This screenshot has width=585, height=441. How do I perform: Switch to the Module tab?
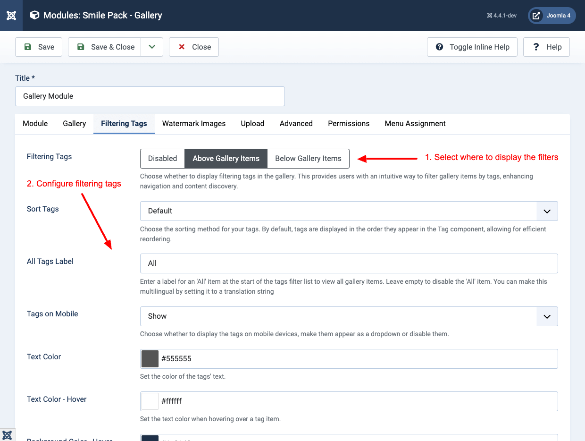35,123
